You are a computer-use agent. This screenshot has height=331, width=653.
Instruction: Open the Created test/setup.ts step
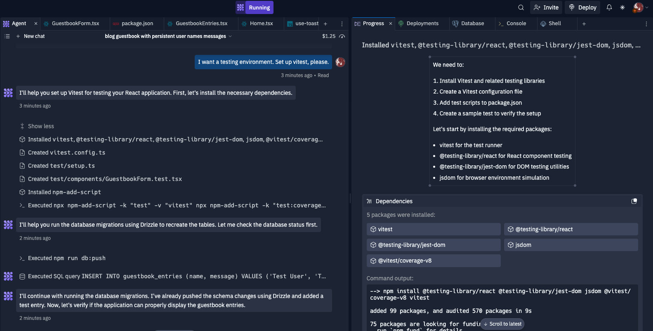pos(57,166)
